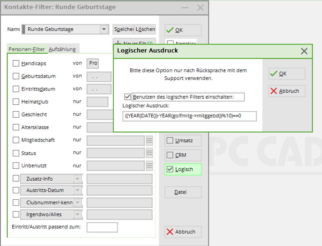
Task: Click the Mitgliedschaft nur input field
Action: coord(115,141)
